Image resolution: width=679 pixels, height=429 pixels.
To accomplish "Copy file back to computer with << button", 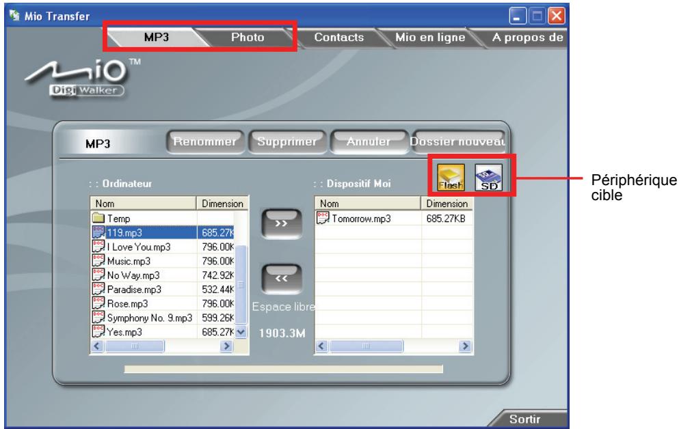I will point(282,279).
